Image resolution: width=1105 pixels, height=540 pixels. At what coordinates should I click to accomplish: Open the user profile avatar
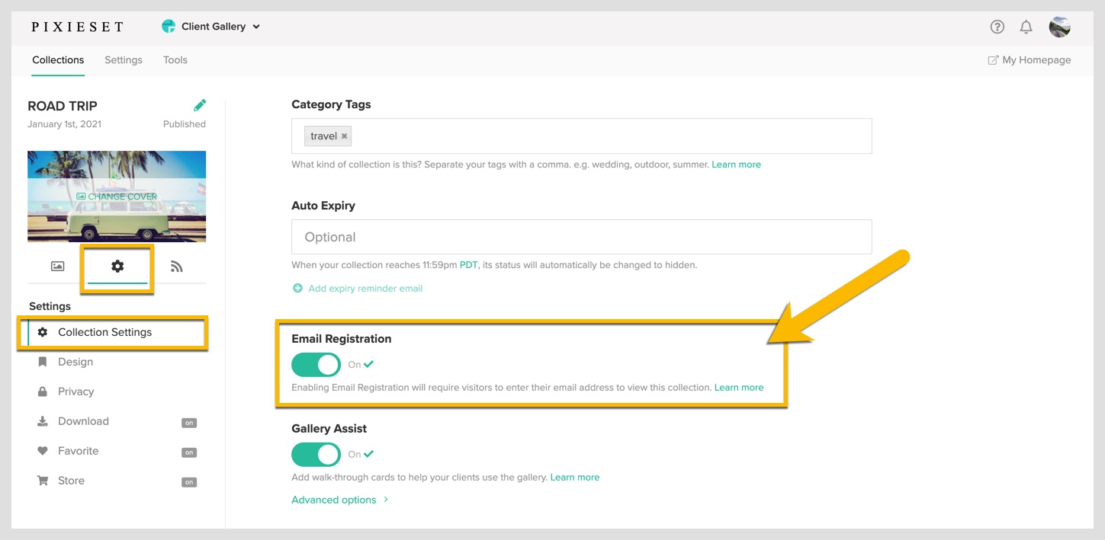pyautogui.click(x=1059, y=27)
